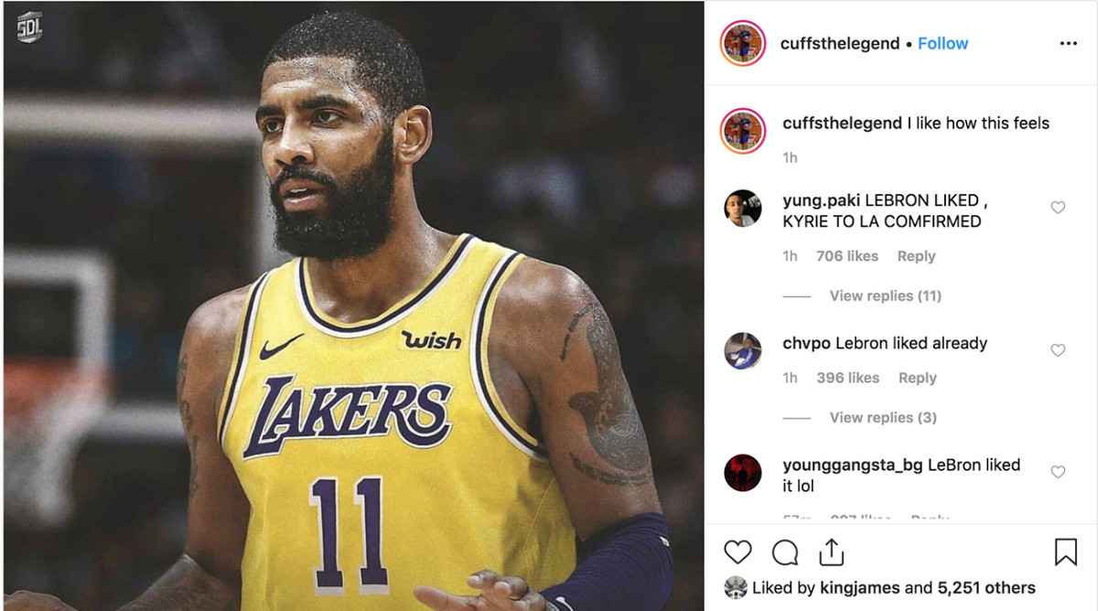Viewport: 1098px width, 611px height.
Task: Follow cuffsthelegend
Action: tap(942, 44)
